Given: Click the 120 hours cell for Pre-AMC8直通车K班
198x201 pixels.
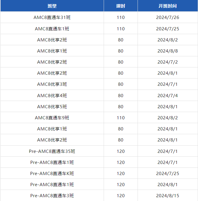Looking at the screenshot, I should [121, 174].
